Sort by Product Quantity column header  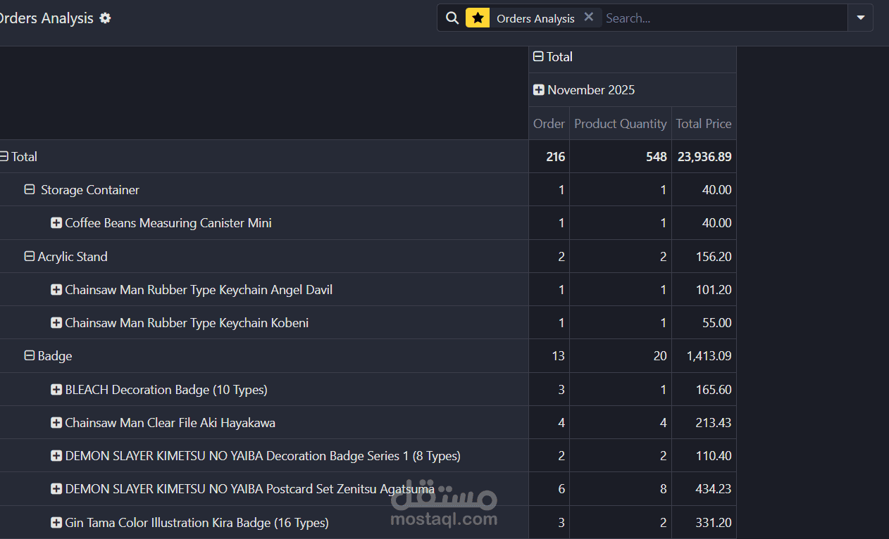click(x=621, y=124)
